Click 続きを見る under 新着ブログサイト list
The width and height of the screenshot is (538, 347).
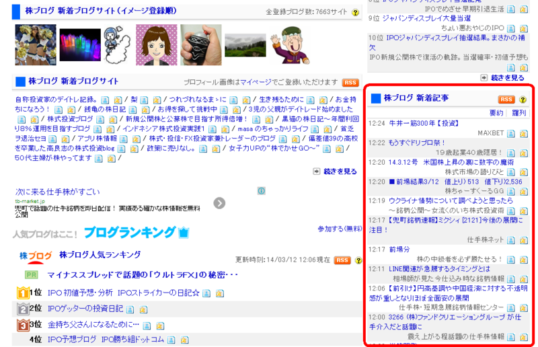point(340,171)
